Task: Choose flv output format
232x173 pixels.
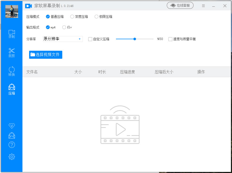Action: tap(64, 27)
